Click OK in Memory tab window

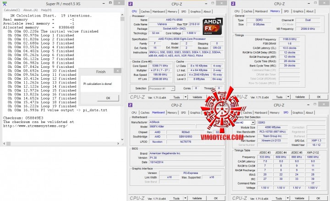[x=319, y=97]
